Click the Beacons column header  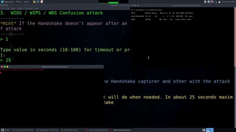[x=155, y=13]
